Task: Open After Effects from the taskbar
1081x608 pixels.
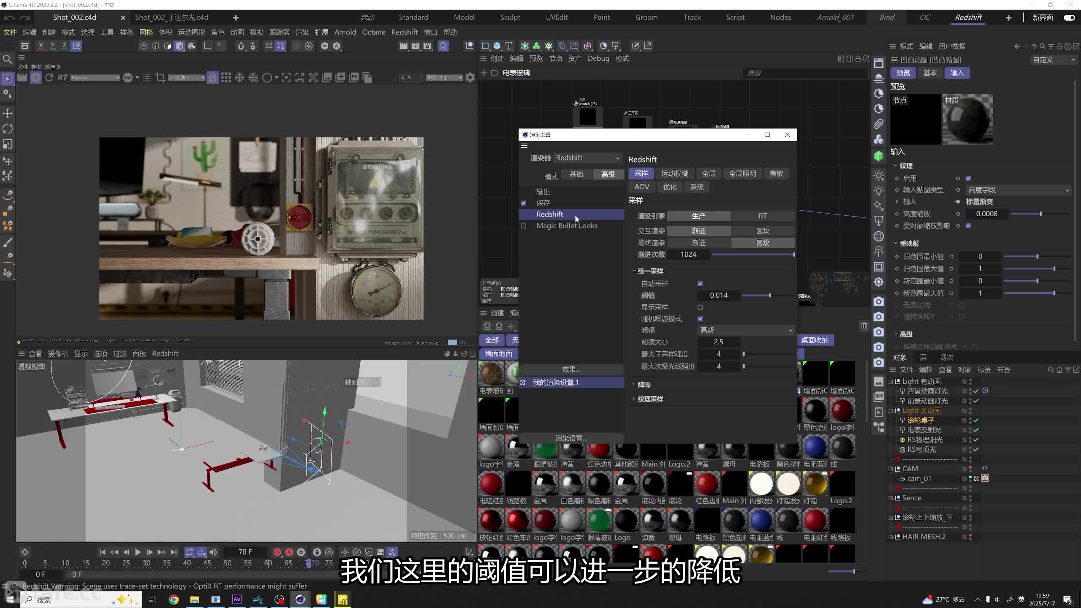Action: (237, 600)
